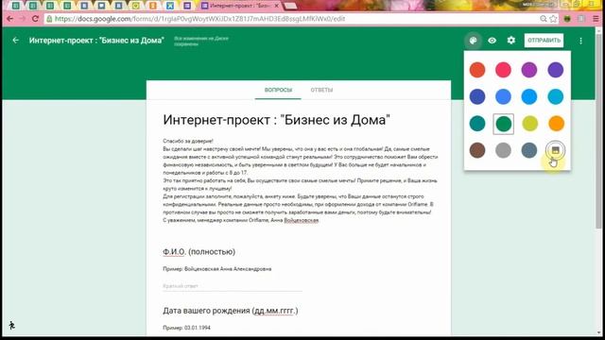Click the underlined word Войцеховская in description

coord(302,220)
